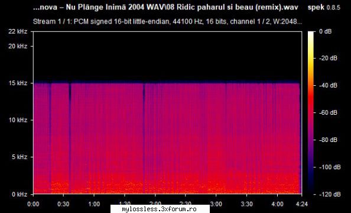Click the 'spek' application name label
The width and height of the screenshot is (351, 213).
tap(316, 8)
